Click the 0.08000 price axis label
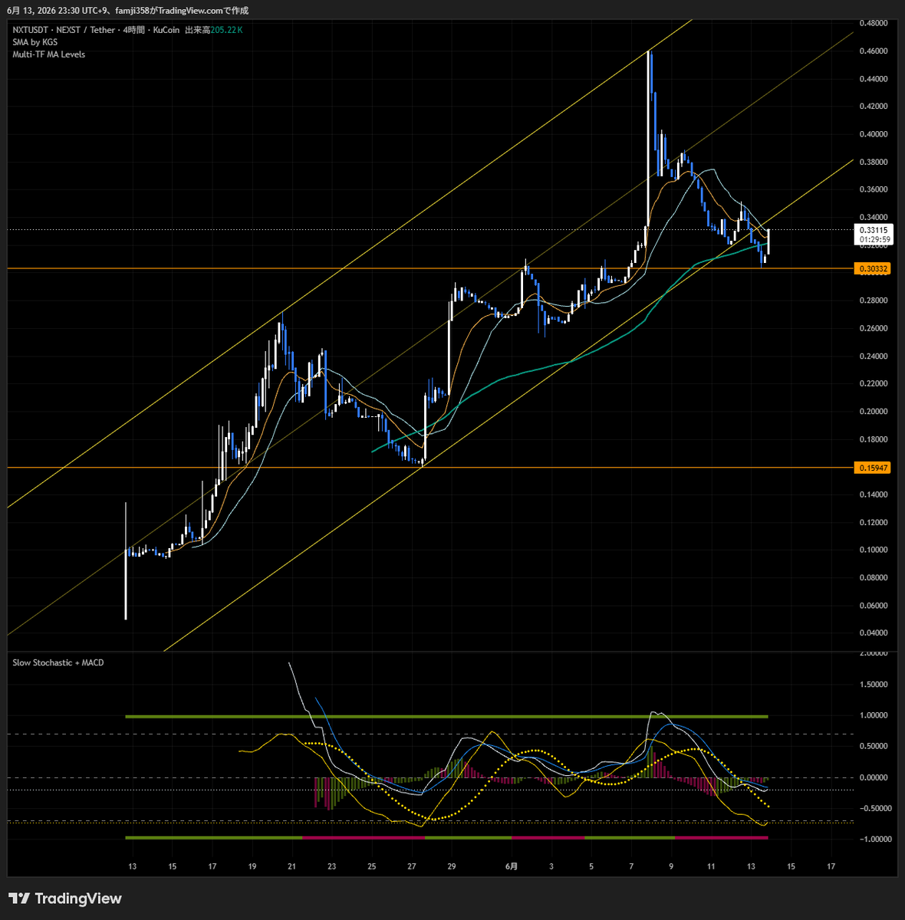This screenshot has width=905, height=920. pos(874,577)
